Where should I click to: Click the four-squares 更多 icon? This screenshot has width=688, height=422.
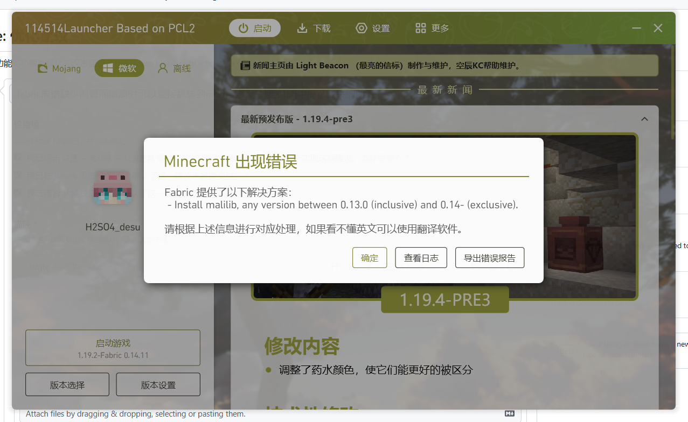(x=421, y=28)
